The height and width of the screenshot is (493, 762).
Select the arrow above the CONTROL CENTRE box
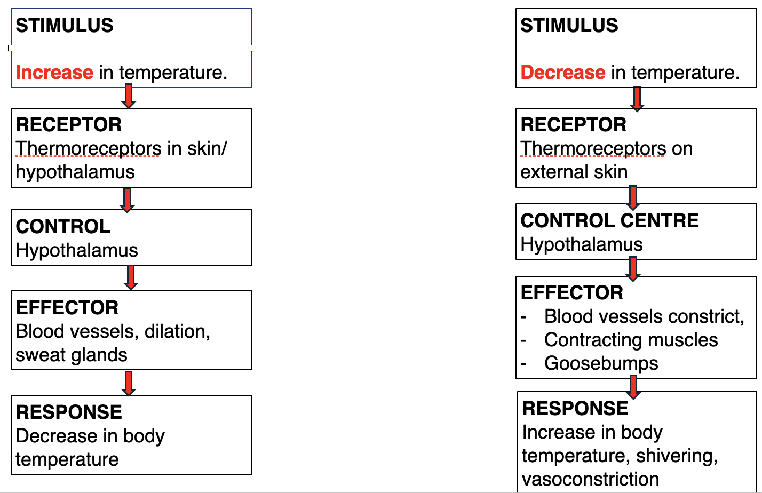pyautogui.click(x=633, y=197)
